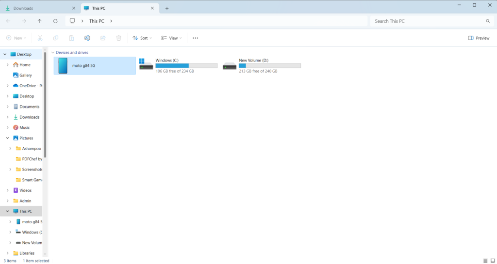Select the moto g84 5G device
This screenshot has width=497, height=264.
(95, 65)
